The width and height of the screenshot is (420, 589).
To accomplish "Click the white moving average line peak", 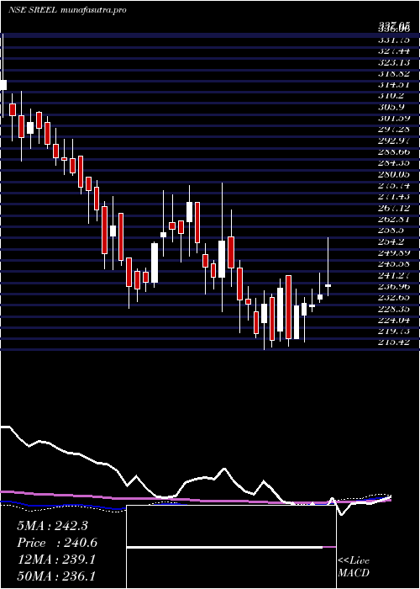I will (224, 469).
